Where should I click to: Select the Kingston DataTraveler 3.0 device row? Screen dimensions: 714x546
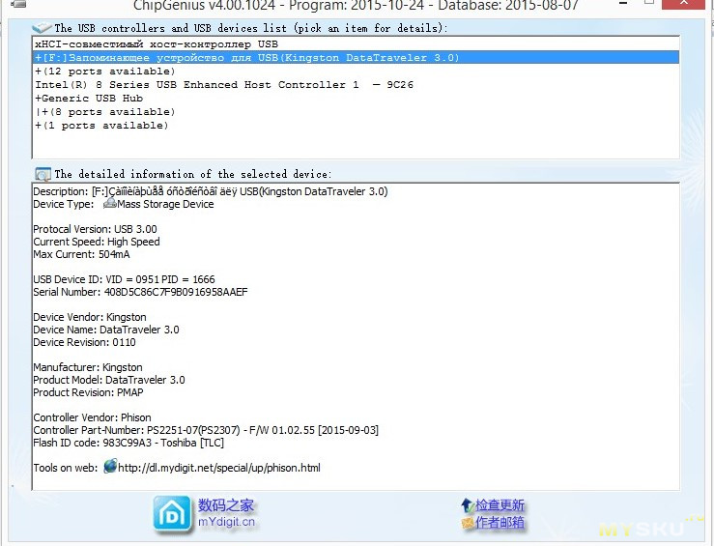(x=356, y=58)
